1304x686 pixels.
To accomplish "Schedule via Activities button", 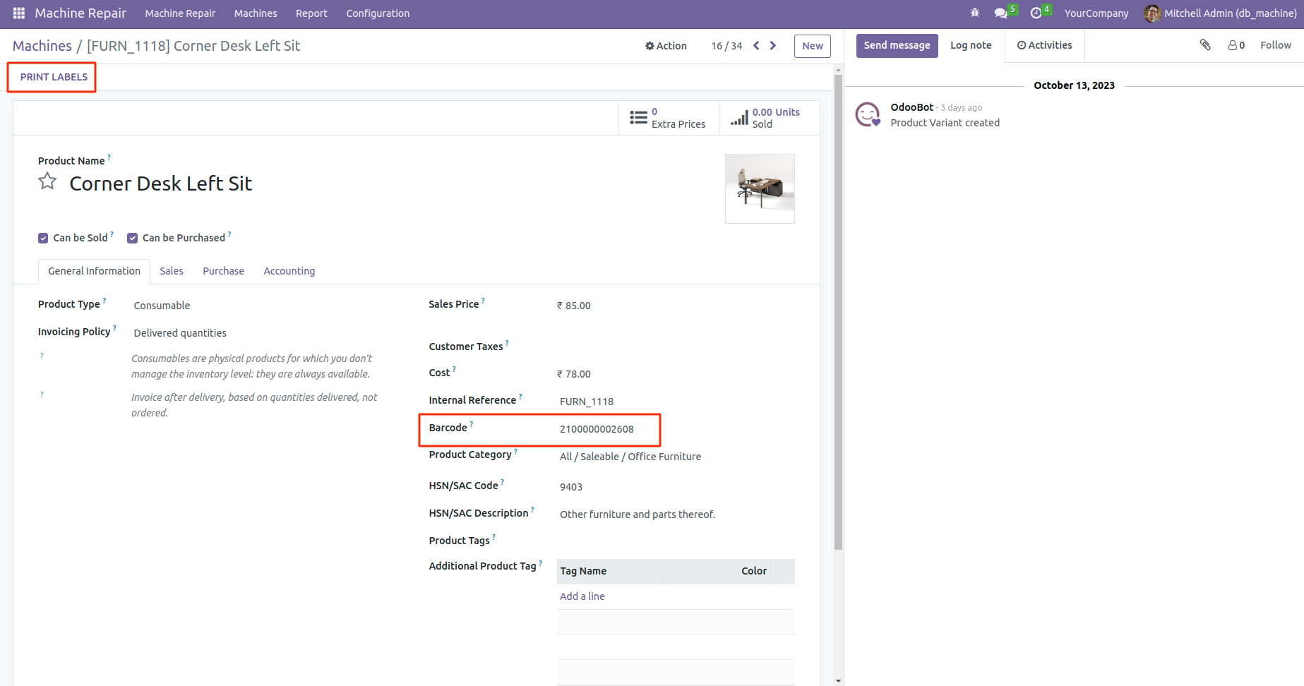I will 1045,45.
